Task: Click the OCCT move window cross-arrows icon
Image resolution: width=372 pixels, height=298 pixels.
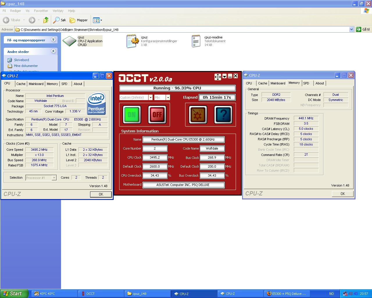Action: click(x=218, y=77)
